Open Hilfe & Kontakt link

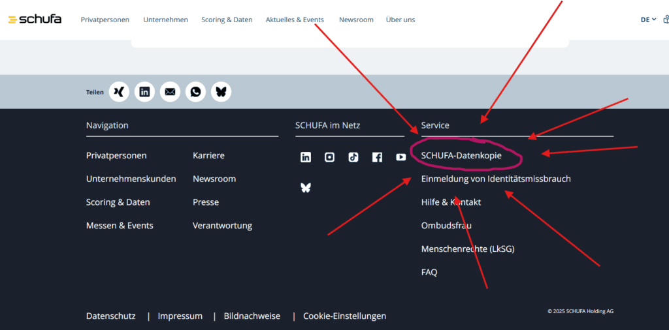coord(451,202)
